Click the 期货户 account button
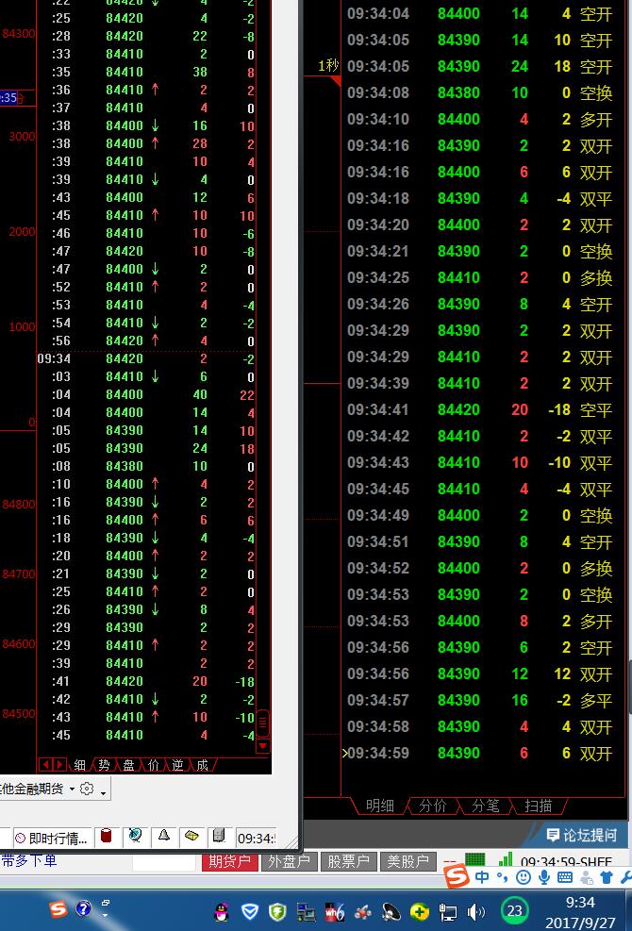Viewport: 632px width, 931px height. tap(229, 861)
